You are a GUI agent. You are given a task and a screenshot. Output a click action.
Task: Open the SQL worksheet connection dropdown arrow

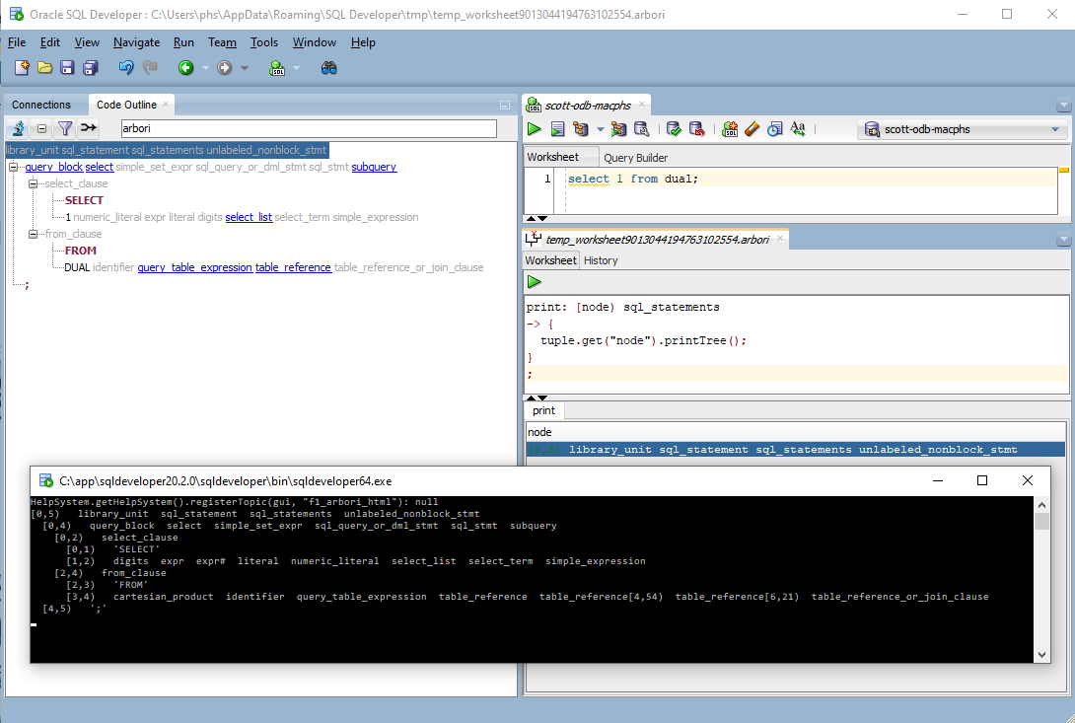[x=296, y=68]
